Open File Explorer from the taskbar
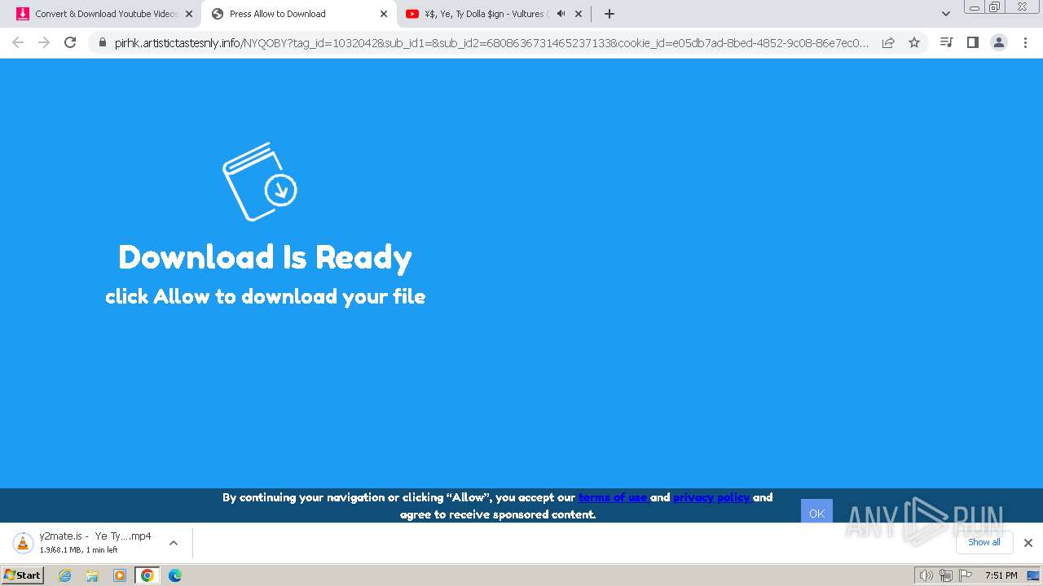This screenshot has width=1043, height=586. point(92,575)
